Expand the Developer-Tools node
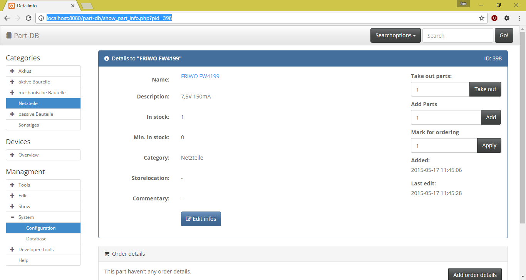Viewport: 526px width, 280px height. tap(12, 250)
